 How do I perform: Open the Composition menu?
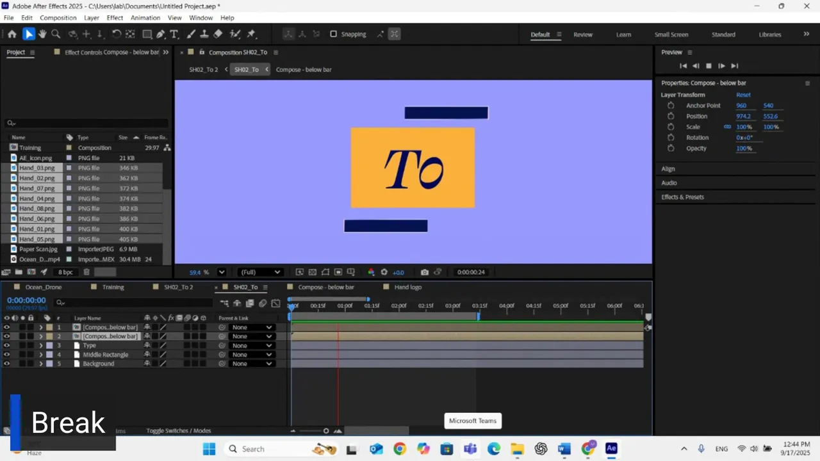pyautogui.click(x=58, y=18)
